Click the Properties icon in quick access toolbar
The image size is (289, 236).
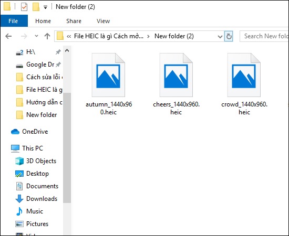24,7
